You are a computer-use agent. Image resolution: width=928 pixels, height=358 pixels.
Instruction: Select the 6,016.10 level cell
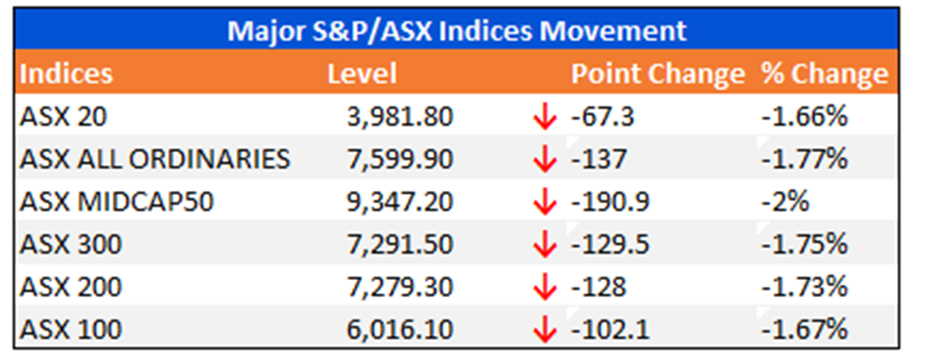[400, 330]
